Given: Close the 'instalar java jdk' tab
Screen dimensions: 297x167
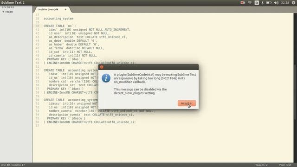Looking at the screenshot, I should click(65, 9).
